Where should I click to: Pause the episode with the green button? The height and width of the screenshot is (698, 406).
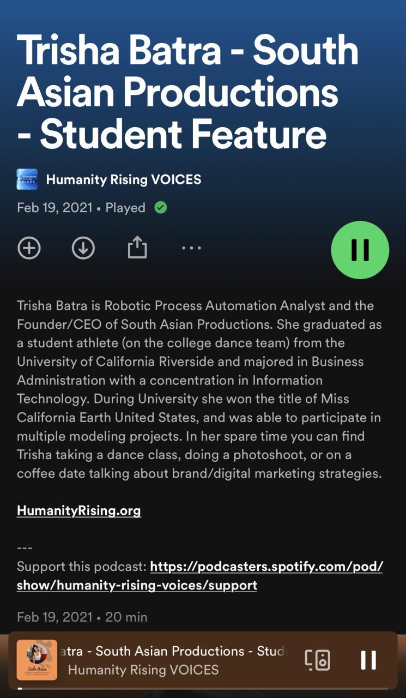360,250
